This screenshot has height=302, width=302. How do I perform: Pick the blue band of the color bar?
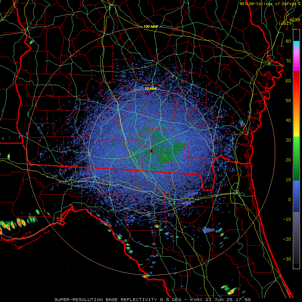296,196
